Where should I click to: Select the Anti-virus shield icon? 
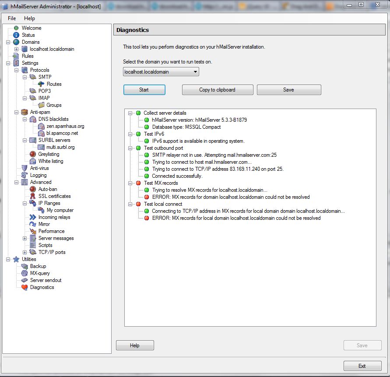(25, 168)
